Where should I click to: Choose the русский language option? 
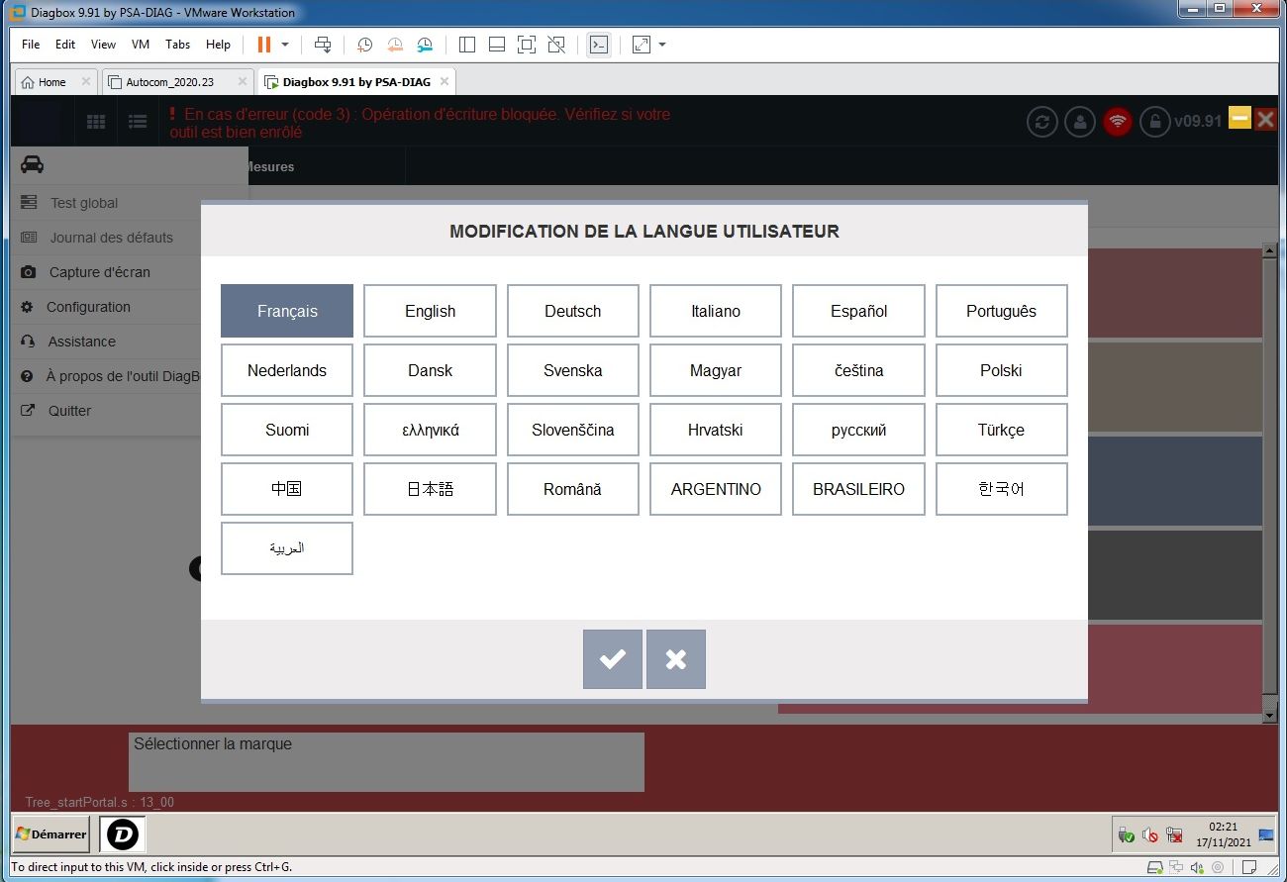tap(857, 429)
